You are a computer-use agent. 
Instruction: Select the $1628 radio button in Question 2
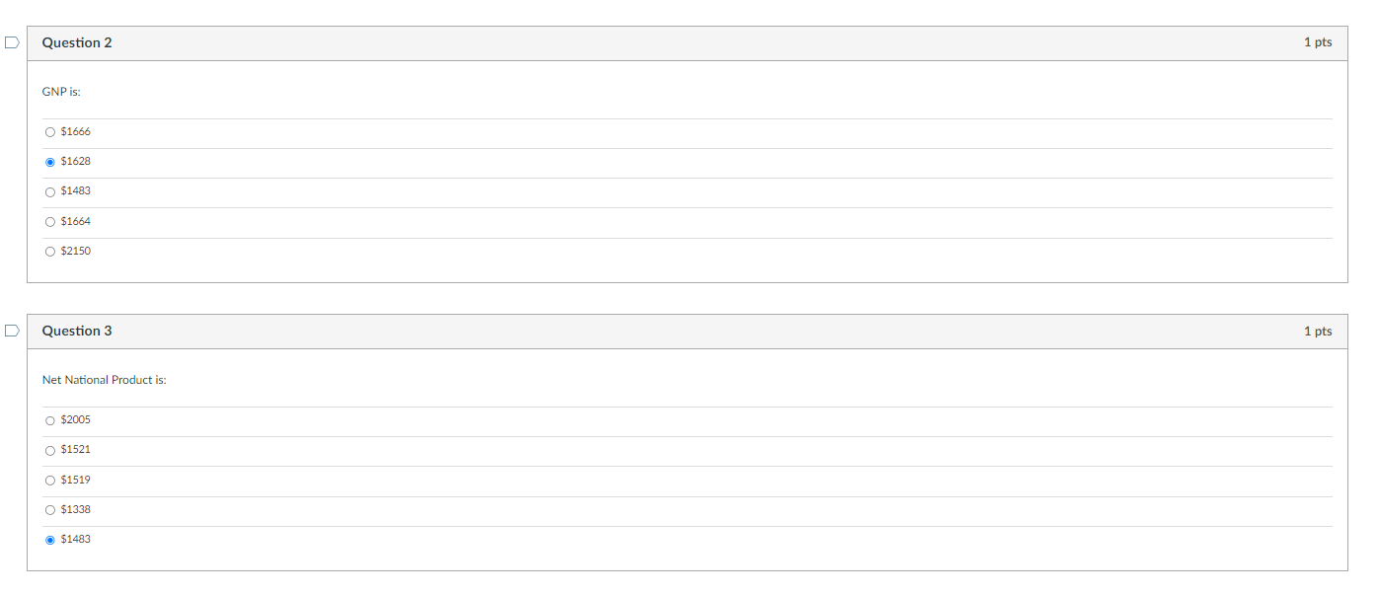tap(49, 161)
